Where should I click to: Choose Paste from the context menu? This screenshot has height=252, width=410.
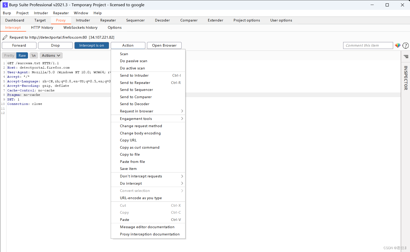148,220
